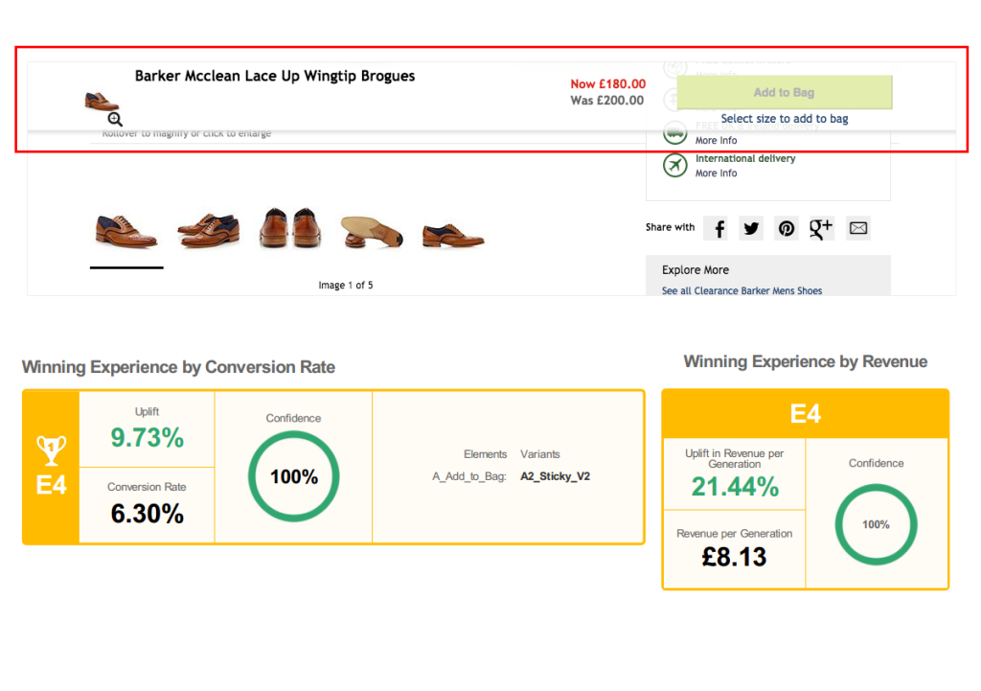Share on Twitter icon
This screenshot has height=691, width=981.
[752, 228]
